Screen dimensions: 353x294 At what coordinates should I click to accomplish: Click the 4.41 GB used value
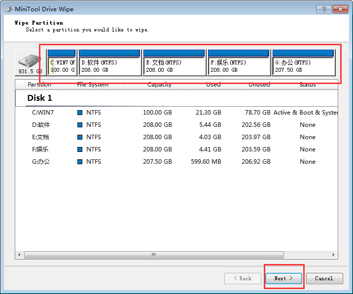[x=210, y=149]
